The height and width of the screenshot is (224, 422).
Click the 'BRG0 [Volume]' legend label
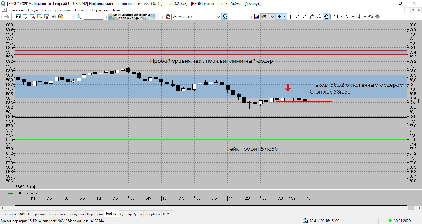pos(27,193)
